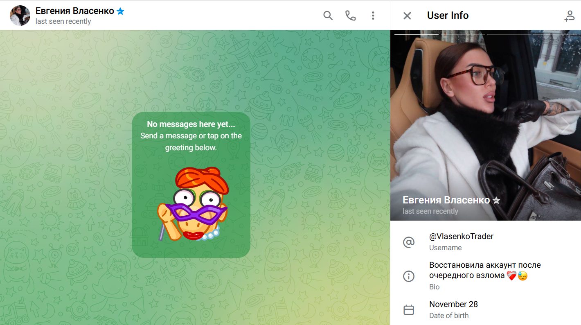Click the bio info circle icon
Viewport: 581px width, 325px height.
coord(408,276)
